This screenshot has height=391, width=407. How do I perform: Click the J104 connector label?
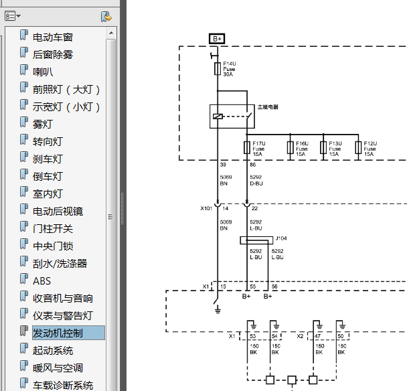click(x=281, y=238)
